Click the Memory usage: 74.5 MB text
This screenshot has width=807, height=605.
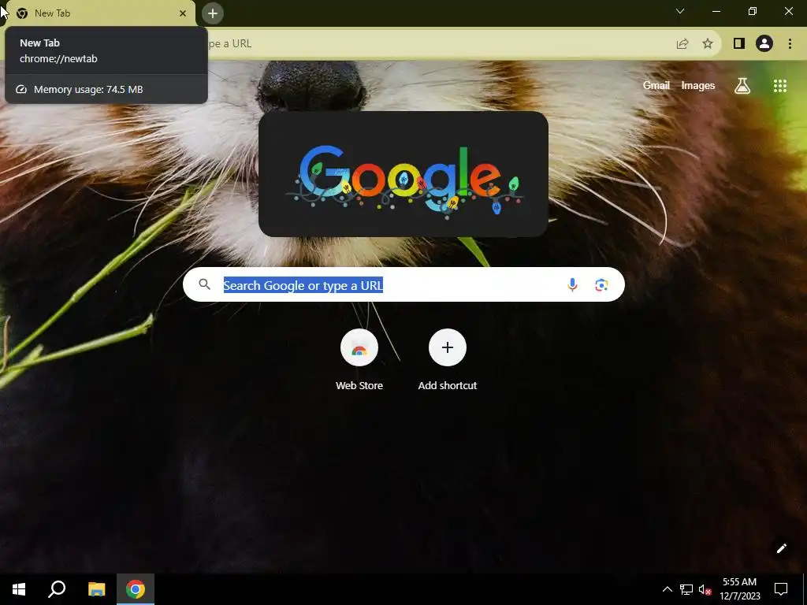pos(88,90)
